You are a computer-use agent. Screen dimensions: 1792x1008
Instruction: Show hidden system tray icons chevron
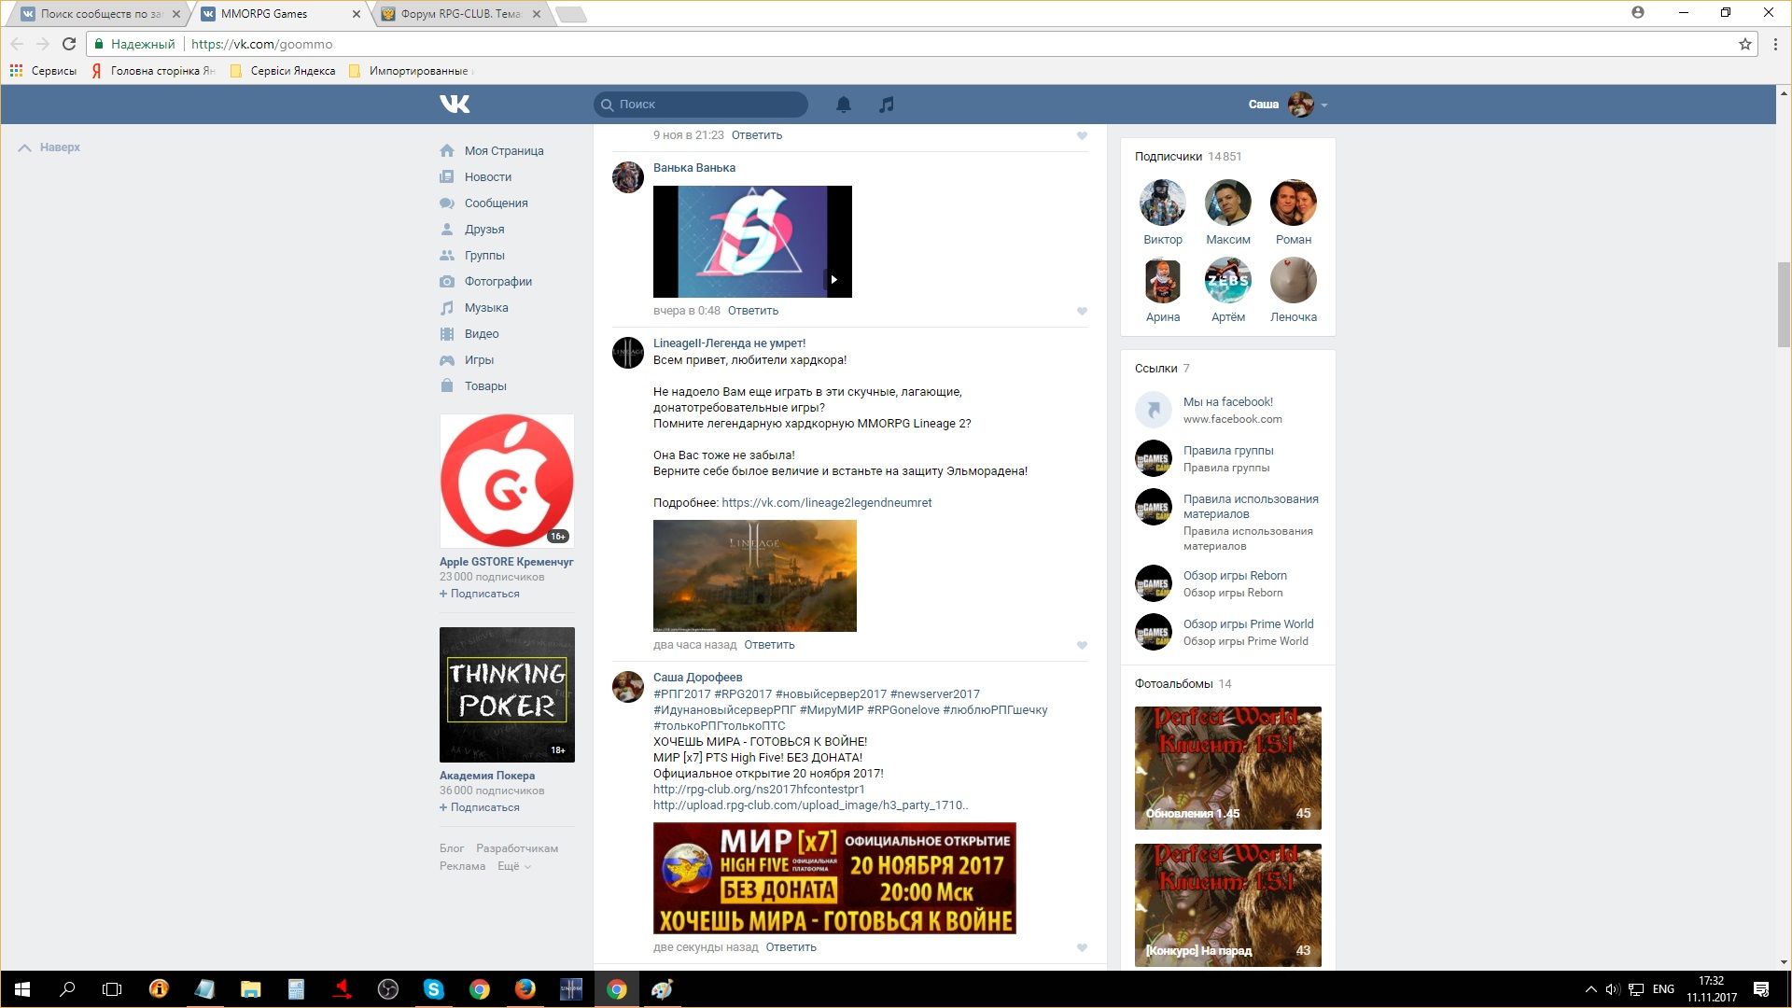tap(1590, 989)
